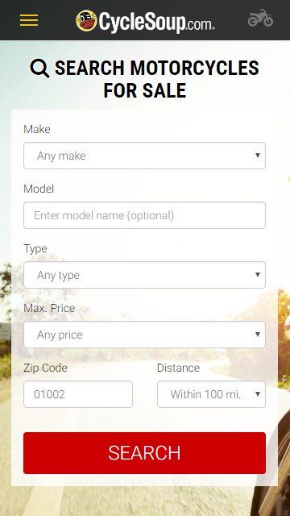Click the Zip Code label
The image size is (290, 516).
[45, 368]
